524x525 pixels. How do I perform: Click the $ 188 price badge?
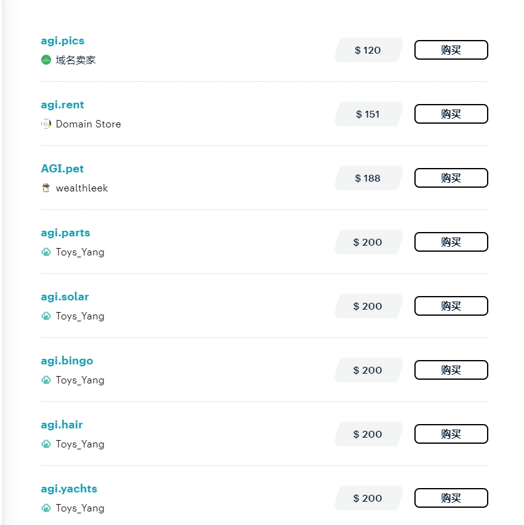(x=368, y=178)
